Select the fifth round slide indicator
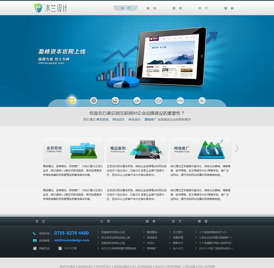 (x=159, y=101)
